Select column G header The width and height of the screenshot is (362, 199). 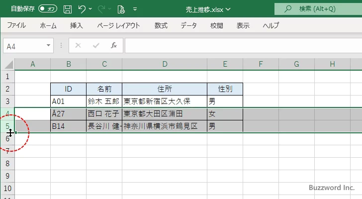point(296,64)
